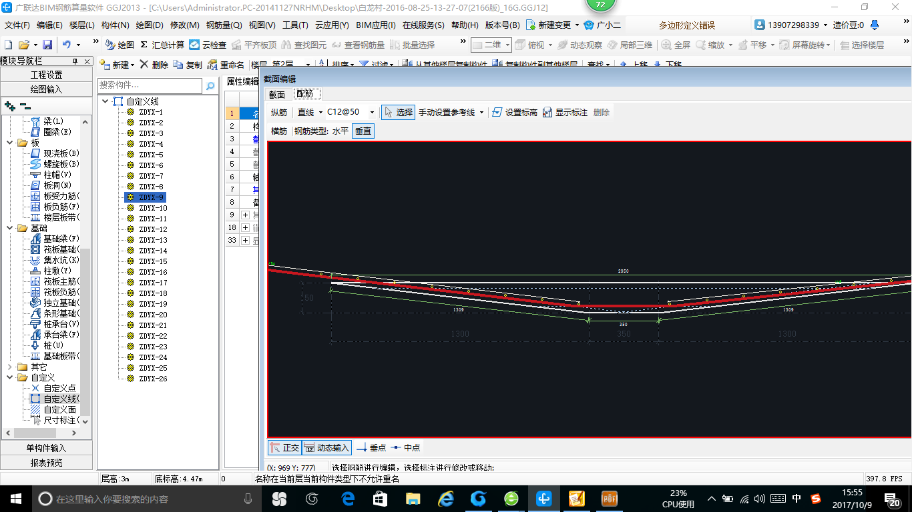Open the 文件(F) menu
Viewport: 912px width, 512px height.
[x=17, y=25]
